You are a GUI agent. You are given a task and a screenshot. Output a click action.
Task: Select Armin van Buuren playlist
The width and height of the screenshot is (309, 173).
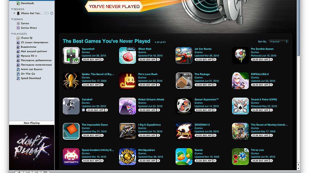click(x=32, y=69)
